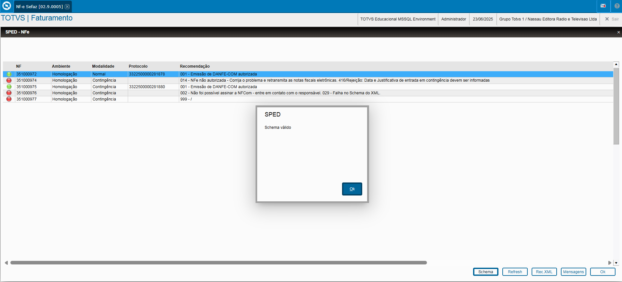Click 'Schema válido' message text
Image resolution: width=622 pixels, height=282 pixels.
[x=278, y=128]
